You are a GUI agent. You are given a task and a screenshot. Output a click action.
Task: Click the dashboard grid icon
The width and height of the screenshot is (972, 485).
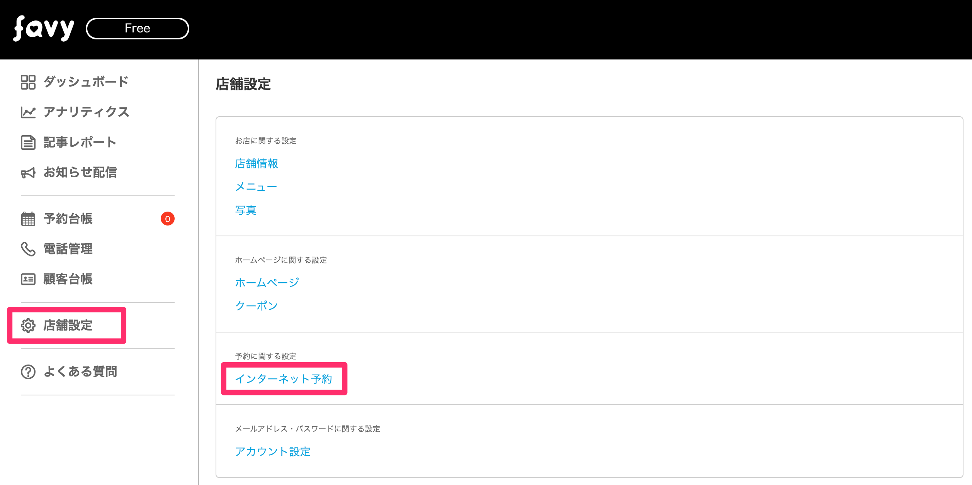point(28,82)
